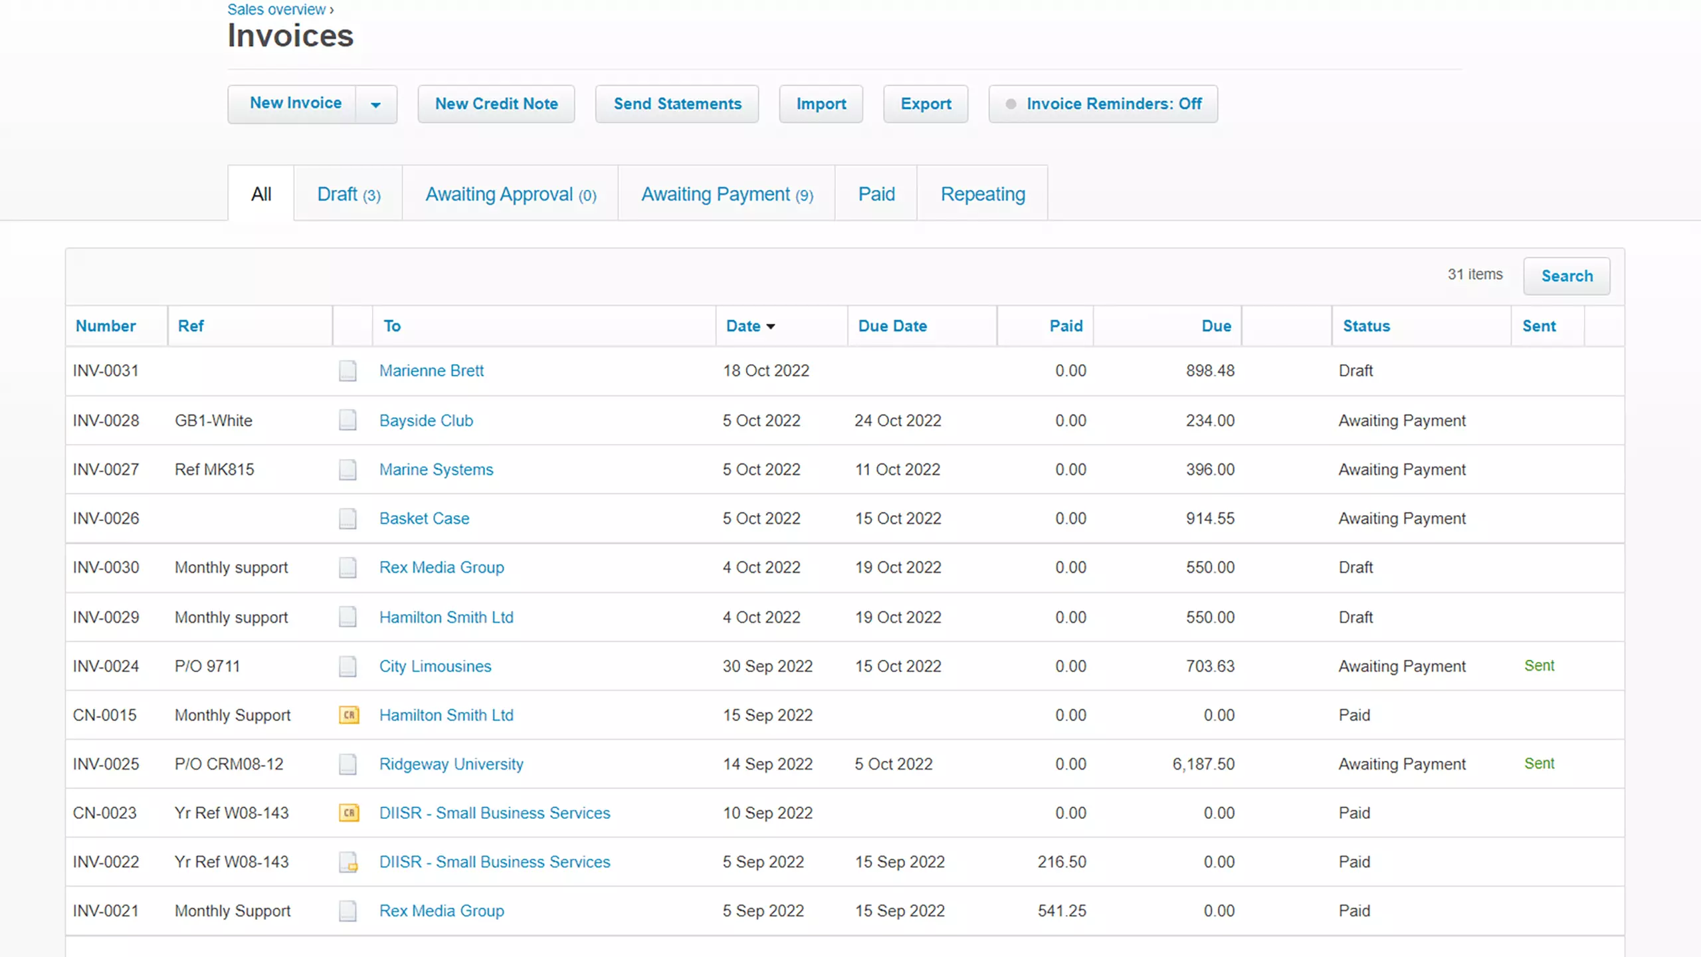Select the All tab
The width and height of the screenshot is (1701, 957).
point(261,193)
